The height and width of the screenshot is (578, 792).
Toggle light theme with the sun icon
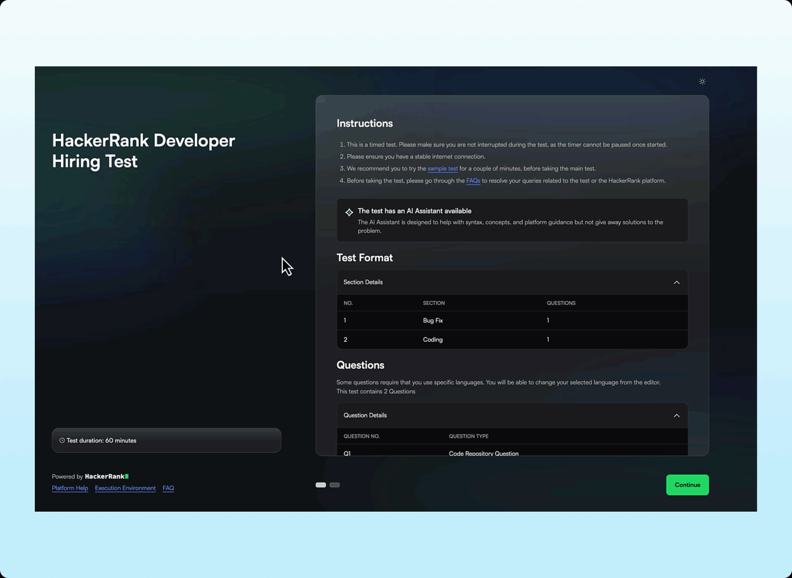tap(702, 81)
